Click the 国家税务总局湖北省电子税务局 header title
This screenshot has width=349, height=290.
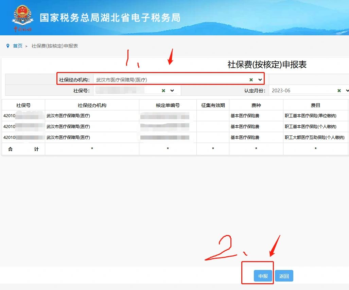(x=110, y=18)
